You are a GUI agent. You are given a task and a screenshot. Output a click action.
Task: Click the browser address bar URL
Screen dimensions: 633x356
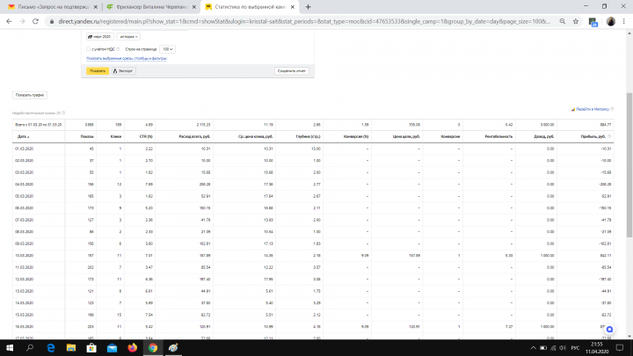pyautogui.click(x=304, y=21)
